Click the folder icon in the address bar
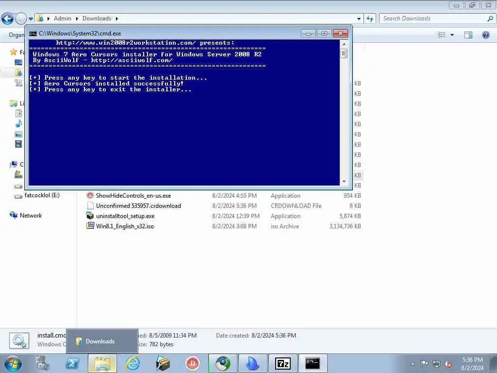497x373 pixels. coord(40,18)
